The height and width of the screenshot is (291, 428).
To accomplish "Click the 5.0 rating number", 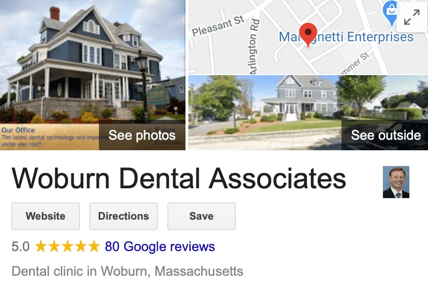I will 20,246.
